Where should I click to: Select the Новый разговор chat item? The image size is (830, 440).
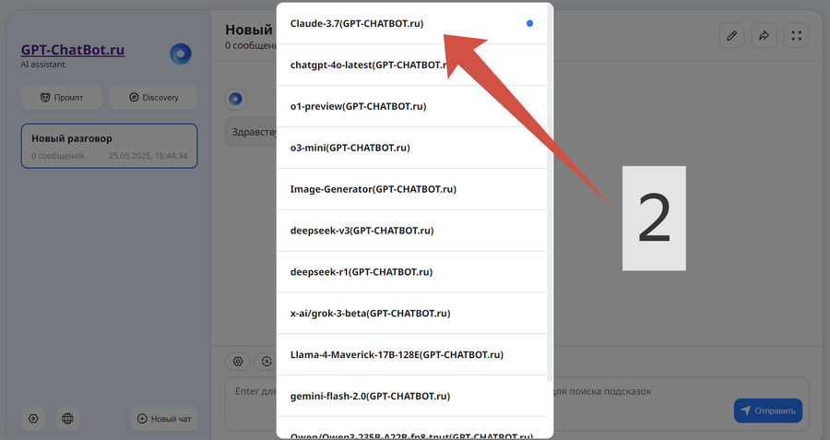tap(109, 146)
